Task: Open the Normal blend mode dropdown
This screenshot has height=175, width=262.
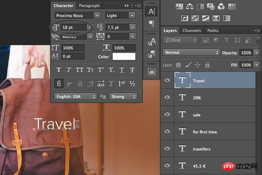Action: (x=191, y=52)
